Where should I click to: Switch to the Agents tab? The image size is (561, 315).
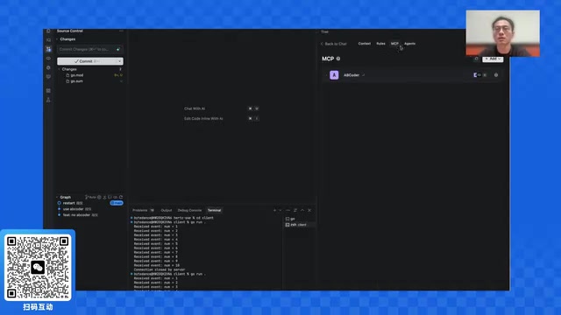(409, 44)
